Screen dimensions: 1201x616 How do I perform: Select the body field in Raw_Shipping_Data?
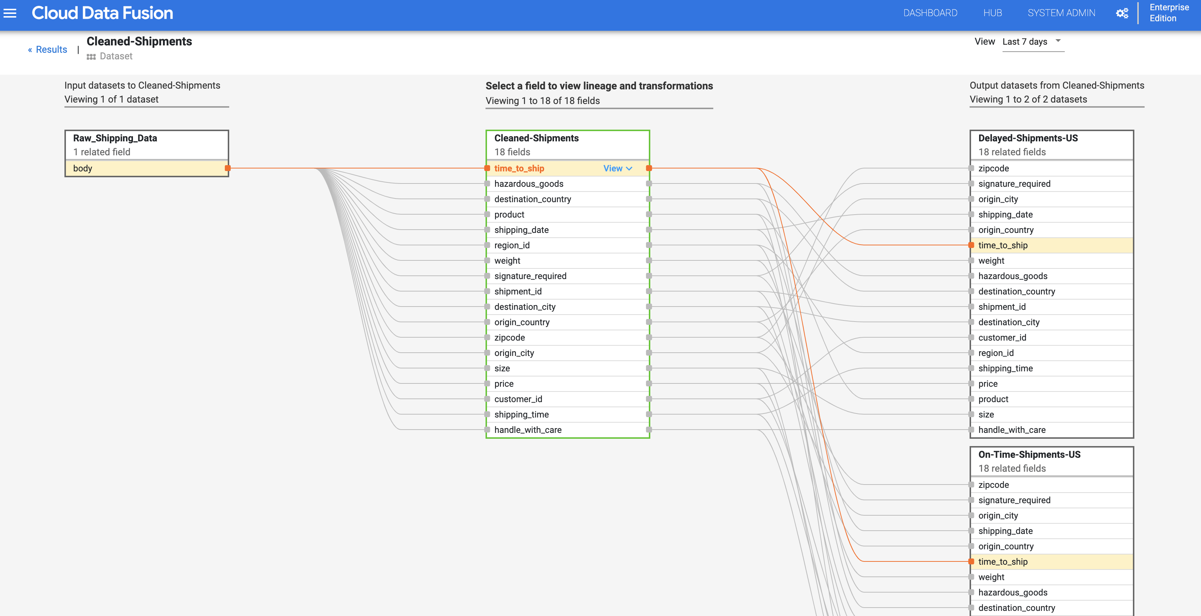point(83,168)
